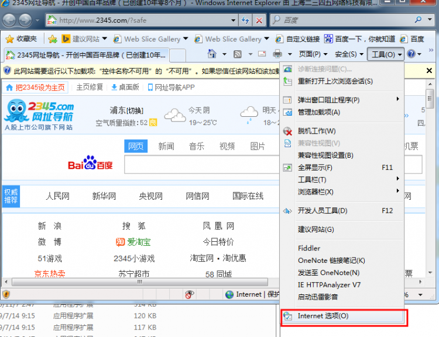The image size is (439, 337).
Task: Open the 自定义链接 favorites bar link
Action: tap(297, 39)
